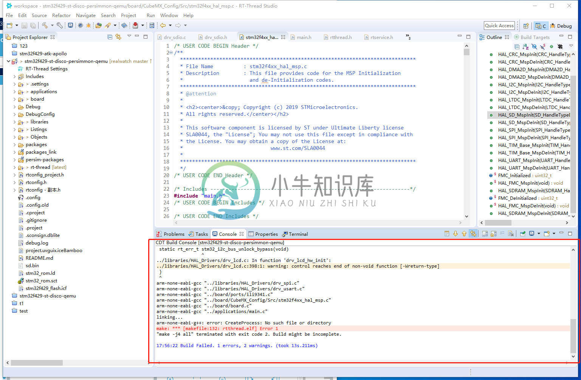
Task: Click the makefile:132 error line
Action: tap(363, 329)
